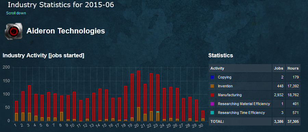Select the Researching Material Efficiency label

point(244,104)
